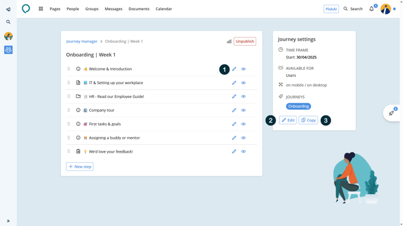The height and width of the screenshot is (226, 403).
Task: Add a New step
Action: pyautogui.click(x=79, y=166)
